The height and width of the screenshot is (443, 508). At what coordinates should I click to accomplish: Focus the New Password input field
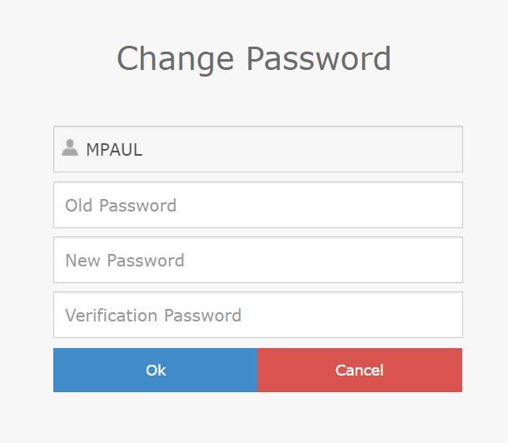pos(257,260)
